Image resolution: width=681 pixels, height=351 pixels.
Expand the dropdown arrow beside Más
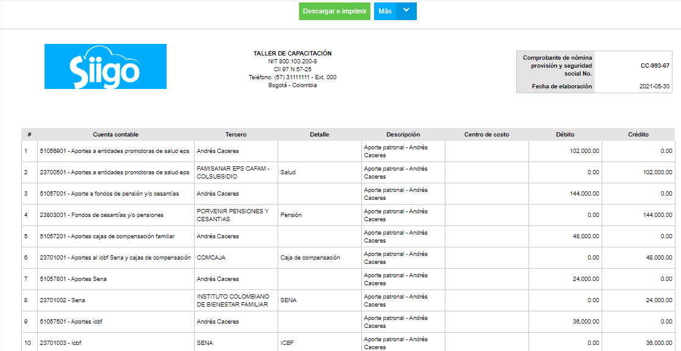coord(406,11)
